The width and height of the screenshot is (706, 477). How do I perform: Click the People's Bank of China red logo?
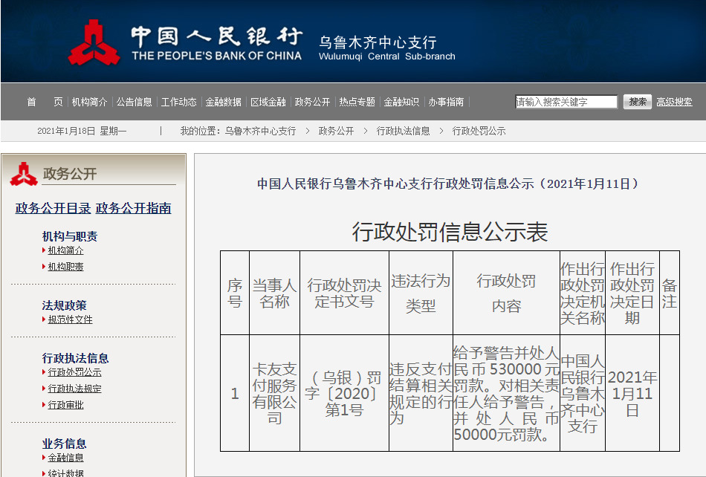94,42
